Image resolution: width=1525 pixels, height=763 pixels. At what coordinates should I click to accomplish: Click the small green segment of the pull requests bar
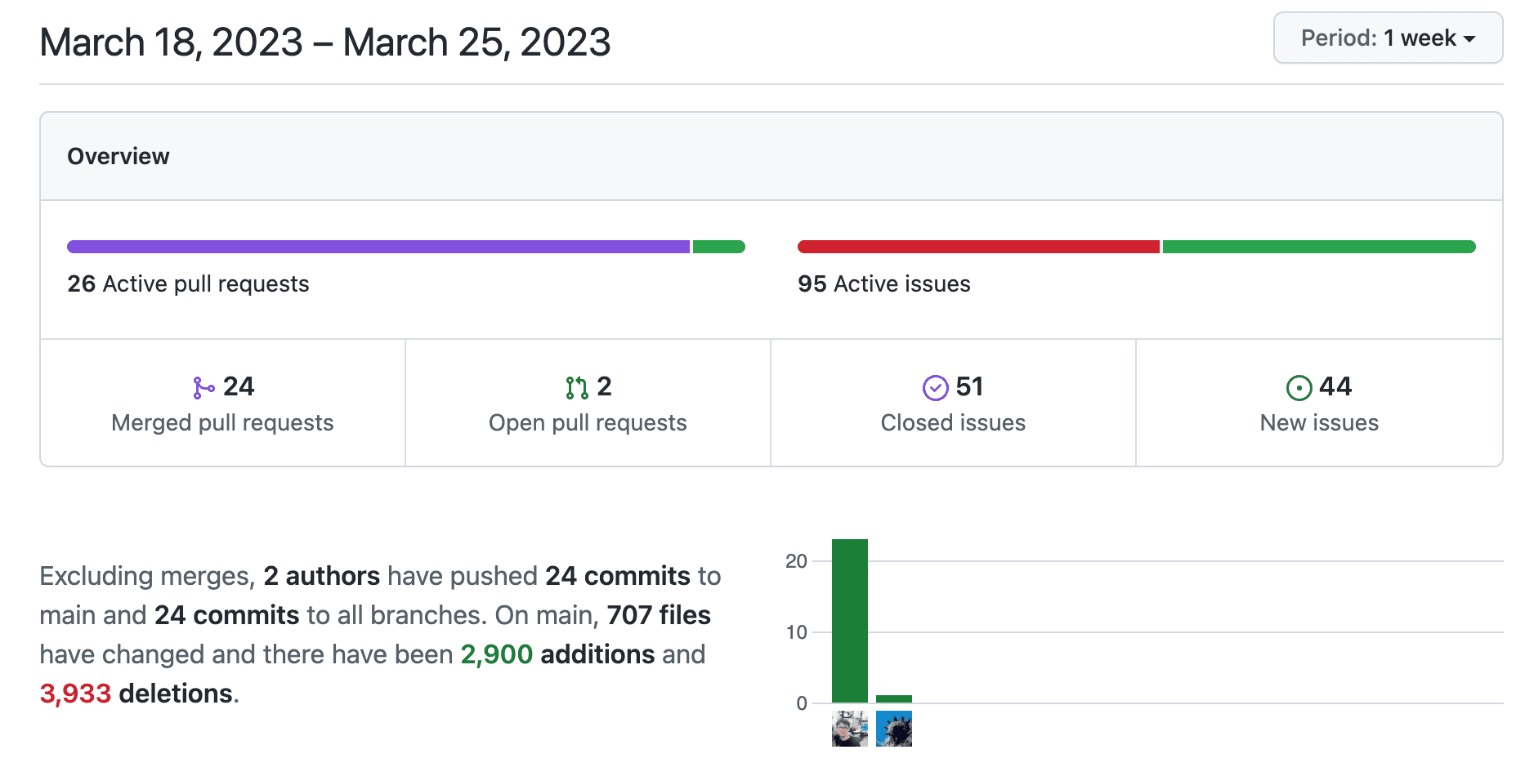pos(718,247)
